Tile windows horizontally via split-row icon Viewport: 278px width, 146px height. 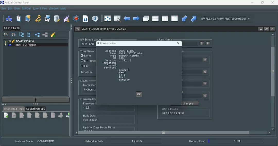155,19
